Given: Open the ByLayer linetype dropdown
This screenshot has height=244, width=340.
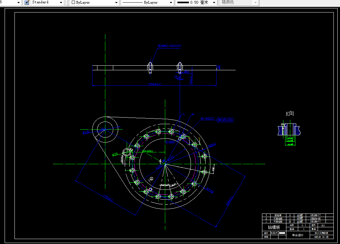Looking at the screenshot, I should [171, 3].
